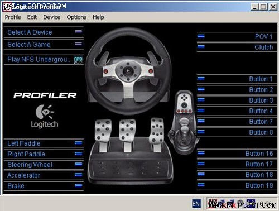This screenshot has height=211, width=279.
Task: Click the EN language indicator in taskbar
Action: 196,204
